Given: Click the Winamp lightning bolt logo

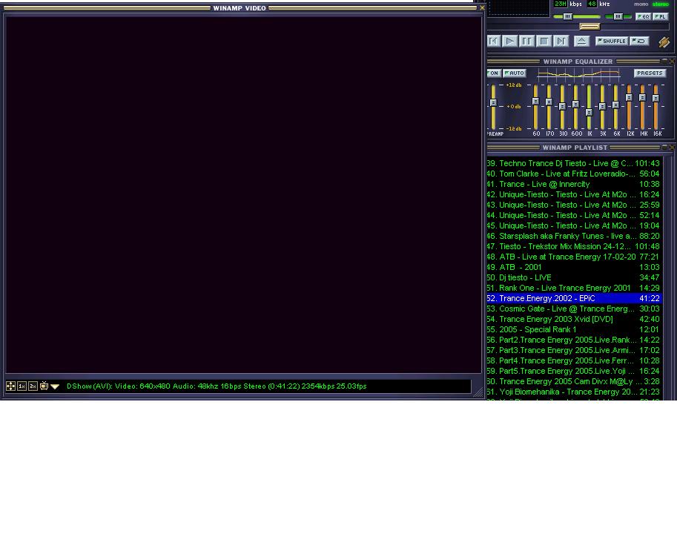Looking at the screenshot, I should point(664,42).
